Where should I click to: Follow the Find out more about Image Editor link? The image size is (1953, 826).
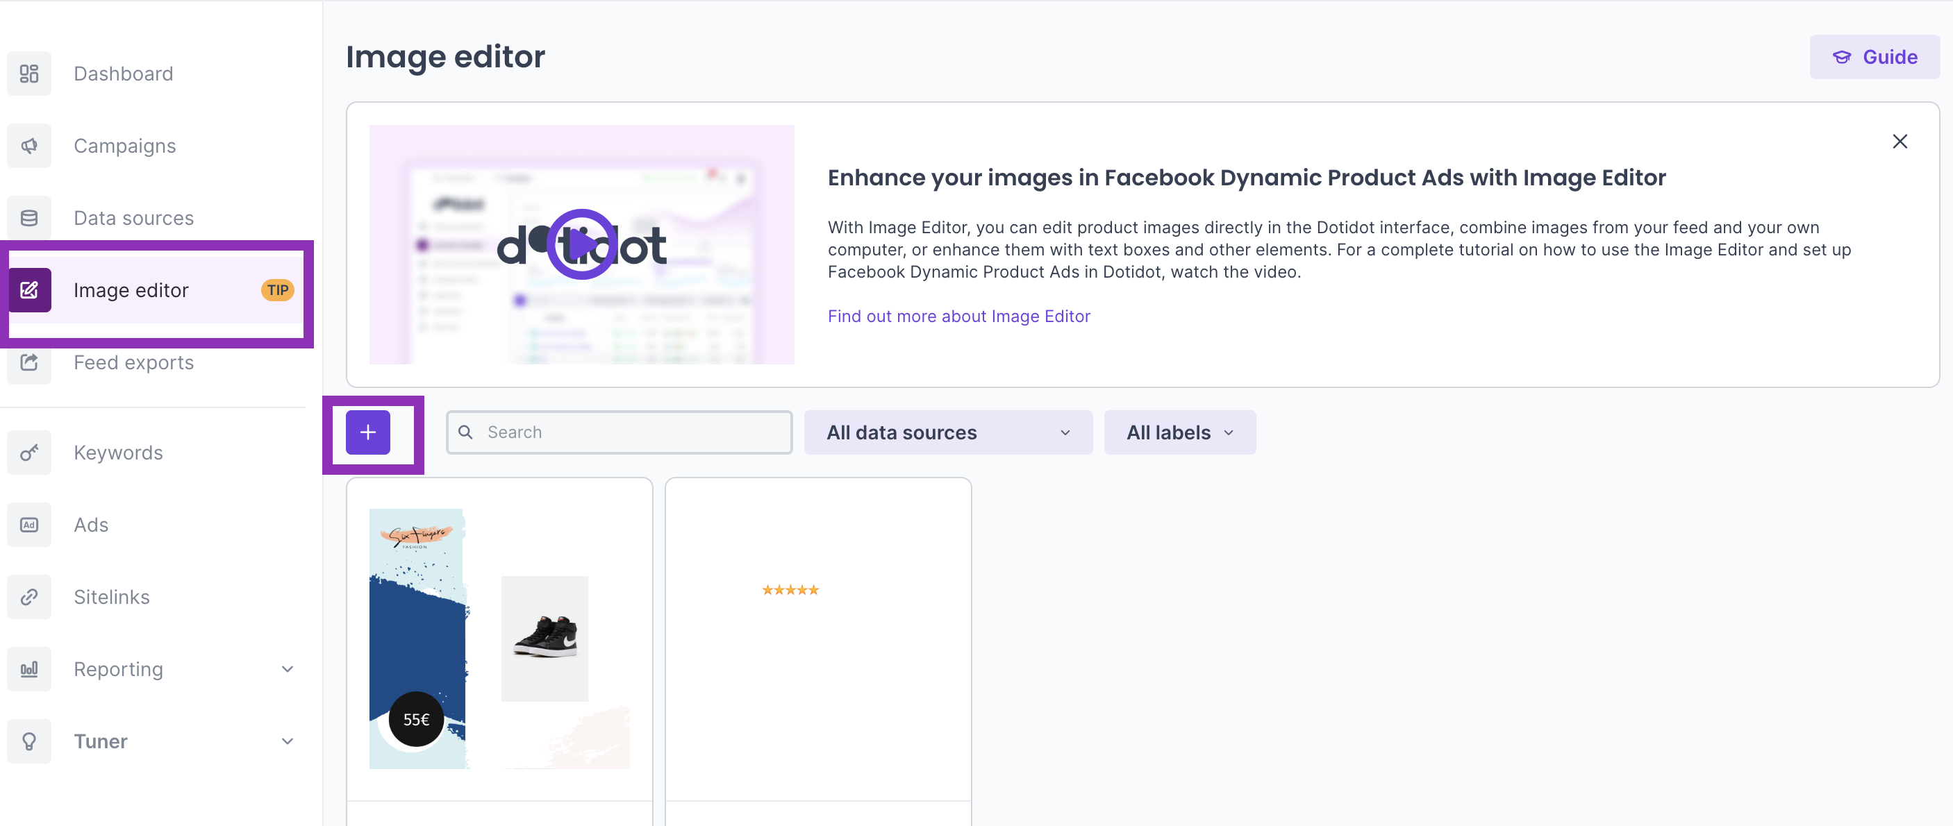point(958,316)
